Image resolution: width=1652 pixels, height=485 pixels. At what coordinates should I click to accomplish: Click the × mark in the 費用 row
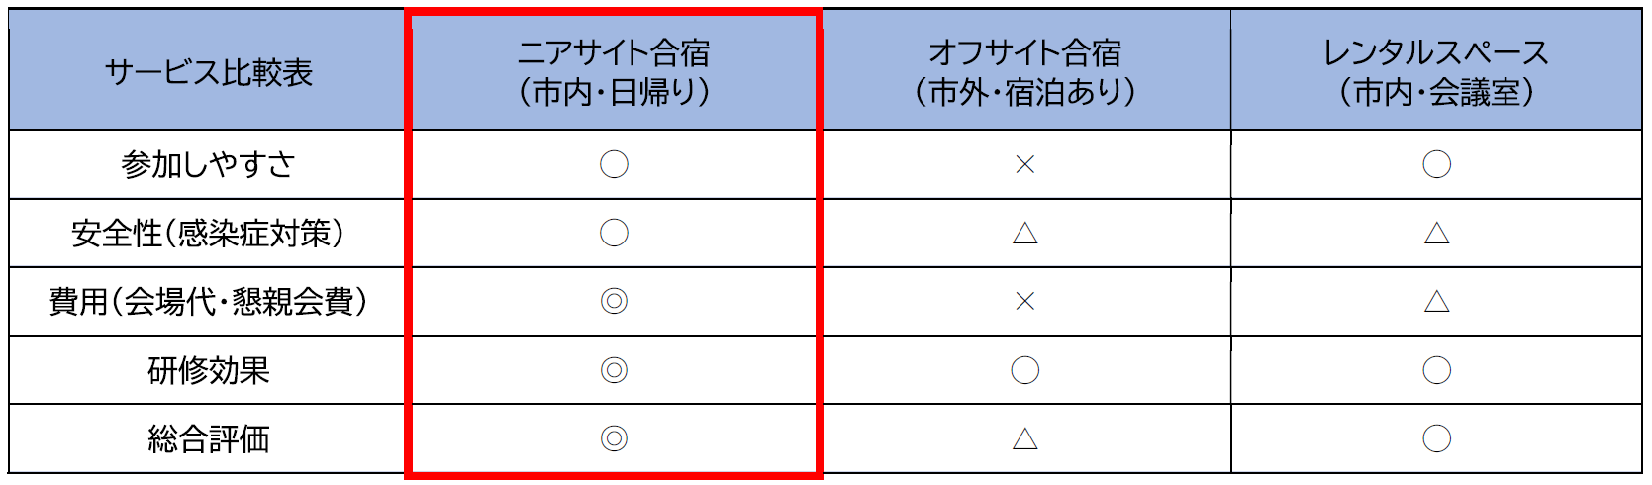coord(1024,302)
